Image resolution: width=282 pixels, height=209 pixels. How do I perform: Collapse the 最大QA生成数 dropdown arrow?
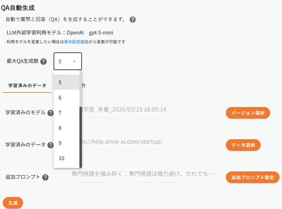click(74, 61)
